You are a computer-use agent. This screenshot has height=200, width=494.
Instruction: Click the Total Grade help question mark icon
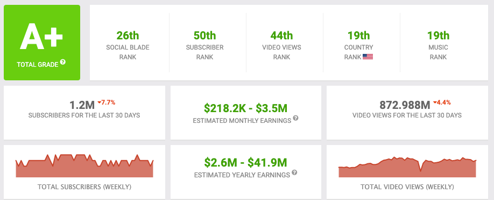point(63,62)
